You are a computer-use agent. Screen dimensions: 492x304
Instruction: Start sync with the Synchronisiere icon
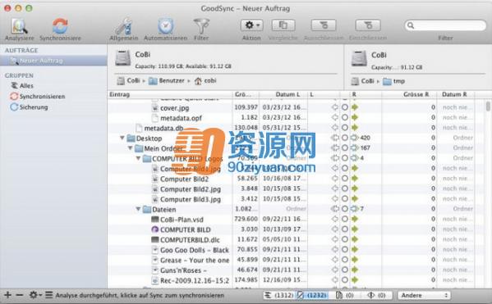(60, 26)
